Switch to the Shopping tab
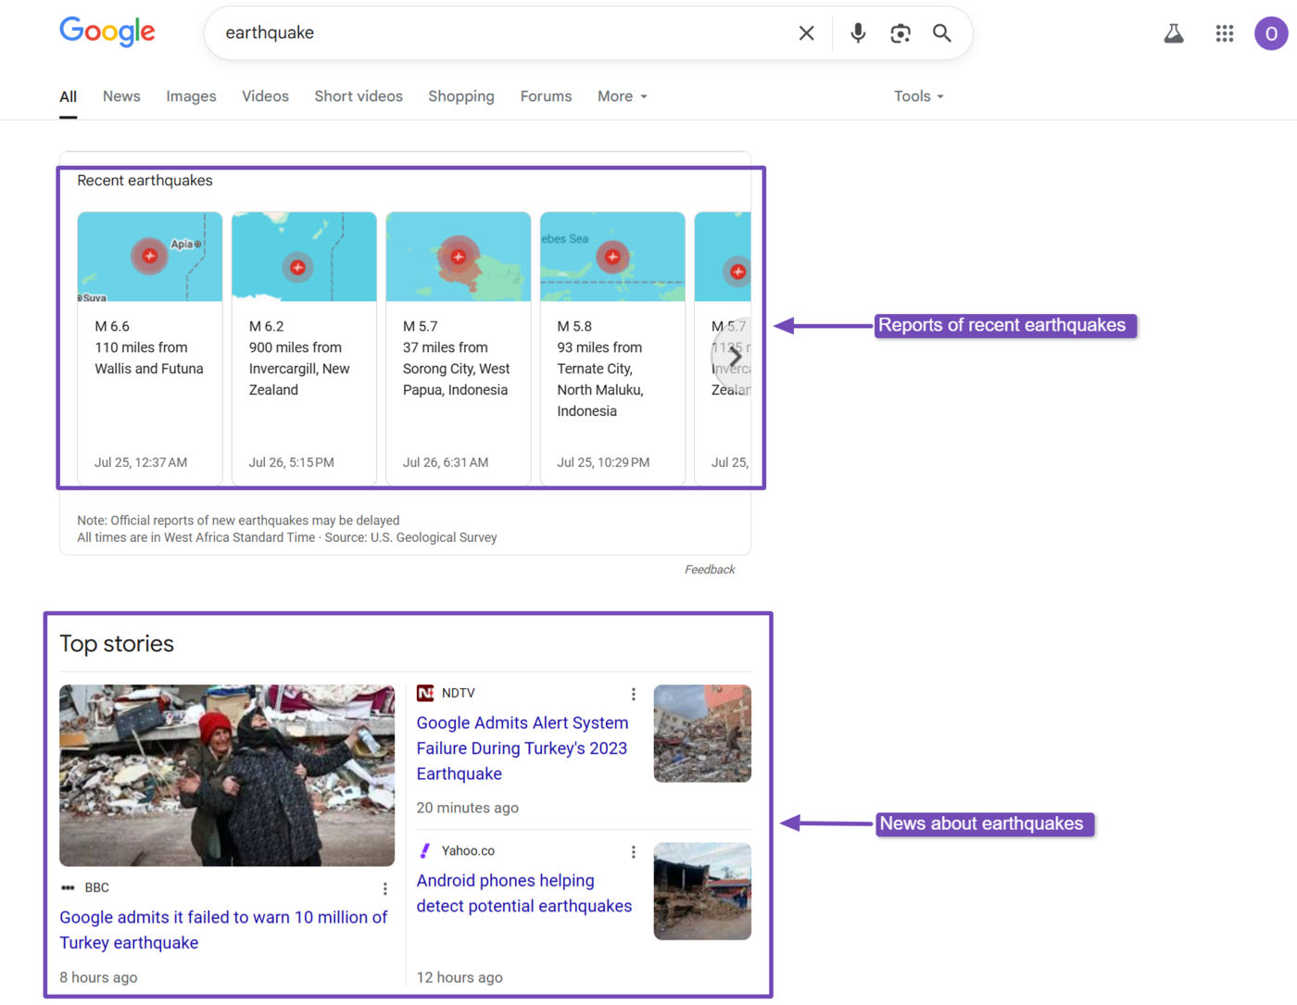The image size is (1297, 1005). (461, 96)
